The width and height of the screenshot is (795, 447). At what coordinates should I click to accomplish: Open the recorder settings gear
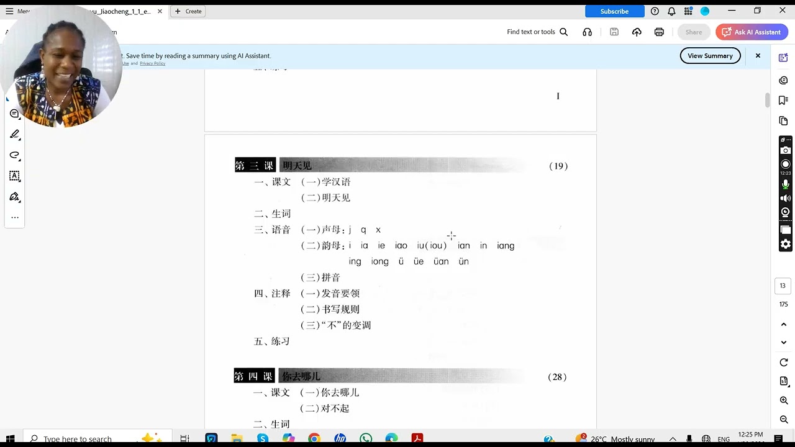point(786,244)
